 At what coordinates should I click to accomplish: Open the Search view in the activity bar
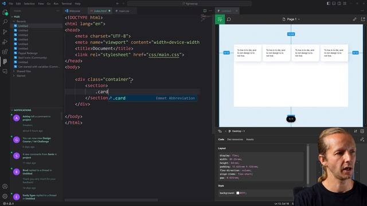coord(5,22)
